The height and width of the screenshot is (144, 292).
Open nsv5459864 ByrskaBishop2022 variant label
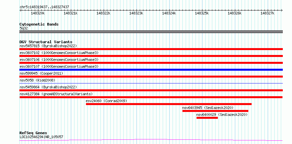click(x=48, y=87)
